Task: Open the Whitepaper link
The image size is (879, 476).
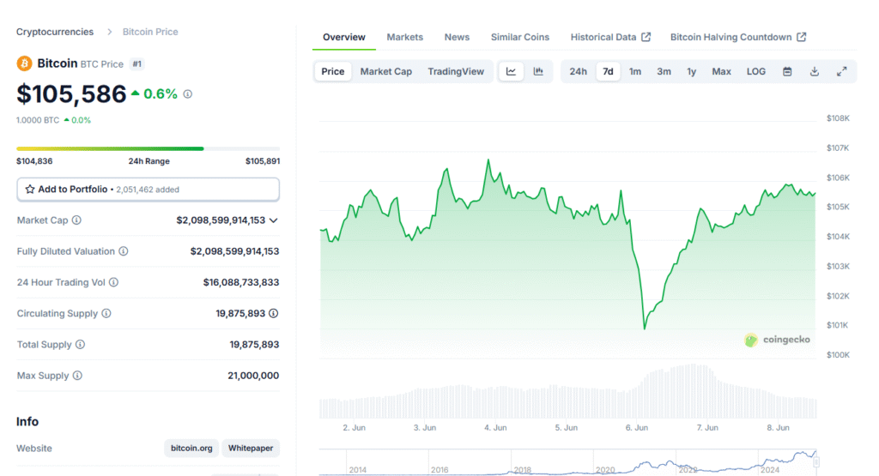Action: coord(251,448)
